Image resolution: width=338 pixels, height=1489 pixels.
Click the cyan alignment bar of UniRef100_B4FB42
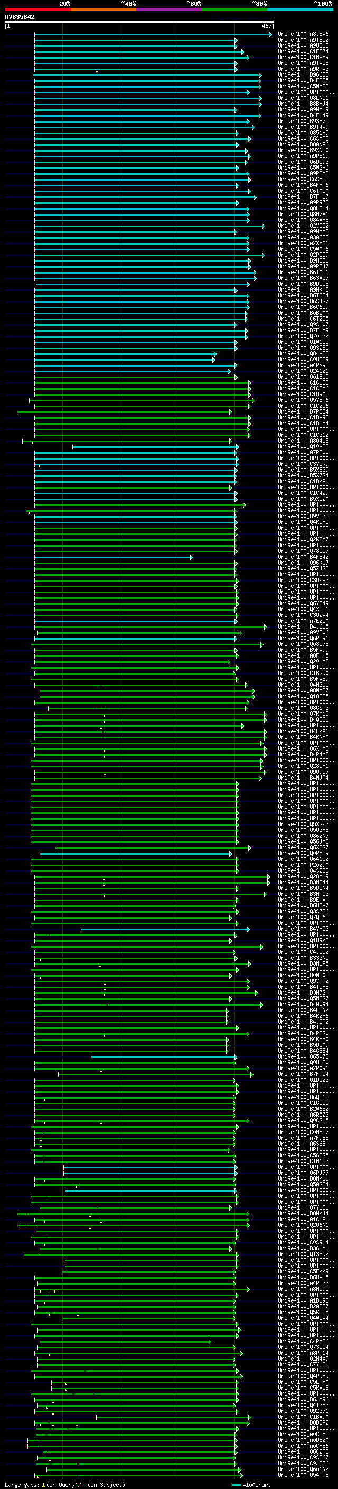(x=113, y=557)
